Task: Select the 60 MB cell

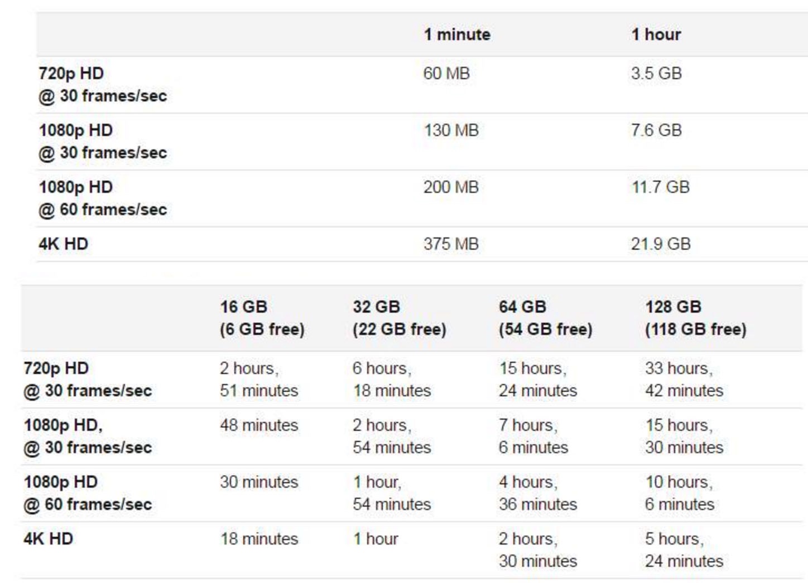Action: tap(446, 74)
